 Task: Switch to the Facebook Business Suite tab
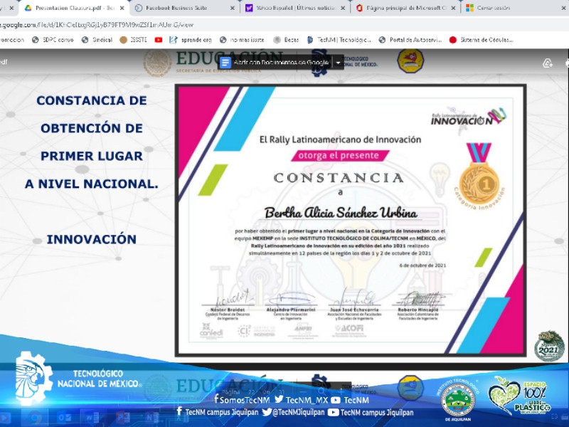tap(184, 8)
